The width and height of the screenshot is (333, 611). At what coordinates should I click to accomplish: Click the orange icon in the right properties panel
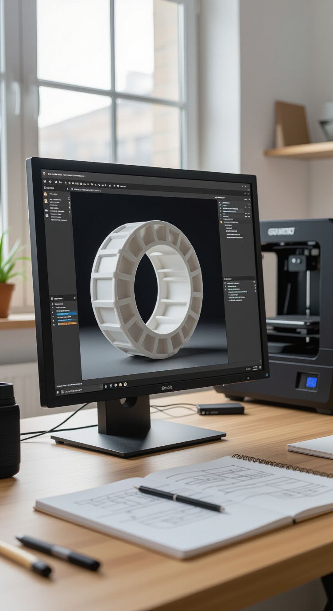coord(221,222)
